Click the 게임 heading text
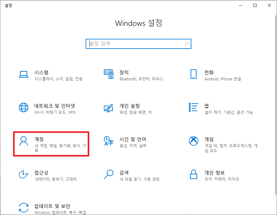Image resolution: width=277 pixels, height=215 pixels. point(209,139)
